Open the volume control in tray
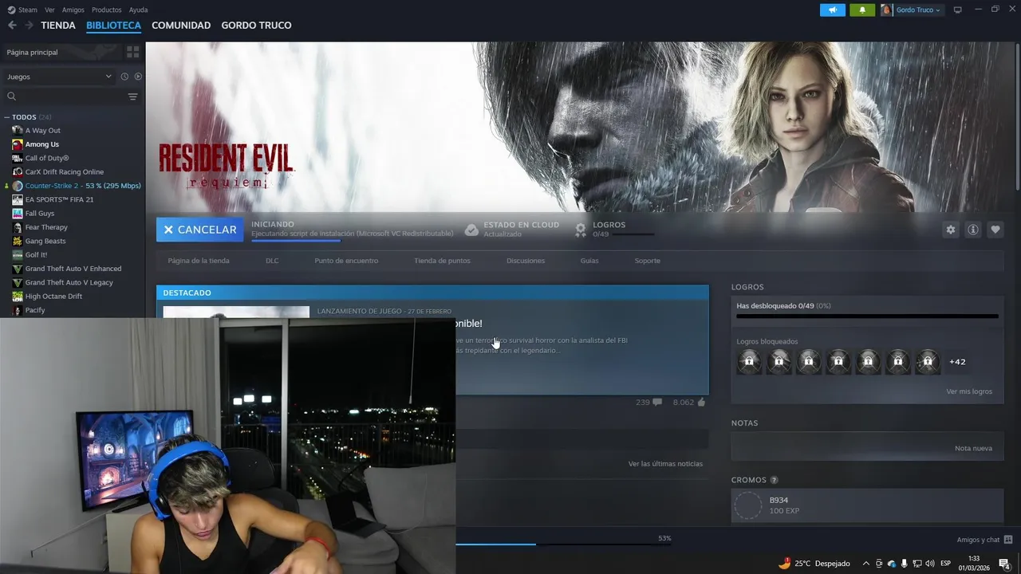This screenshot has width=1021, height=574. (929, 564)
